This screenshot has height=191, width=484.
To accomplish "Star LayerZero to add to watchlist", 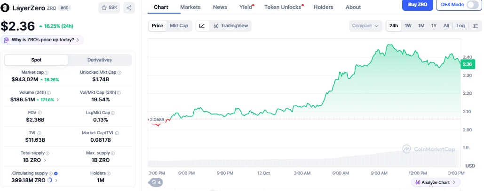I will pos(109,8).
